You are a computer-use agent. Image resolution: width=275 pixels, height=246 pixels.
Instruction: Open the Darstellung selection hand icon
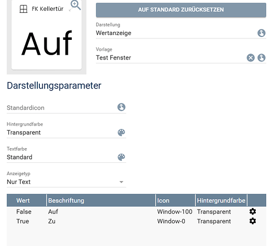(x=261, y=33)
